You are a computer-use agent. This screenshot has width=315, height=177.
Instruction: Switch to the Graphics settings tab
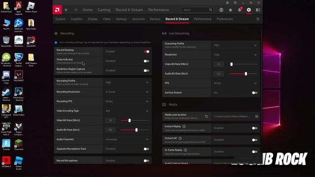77,19
